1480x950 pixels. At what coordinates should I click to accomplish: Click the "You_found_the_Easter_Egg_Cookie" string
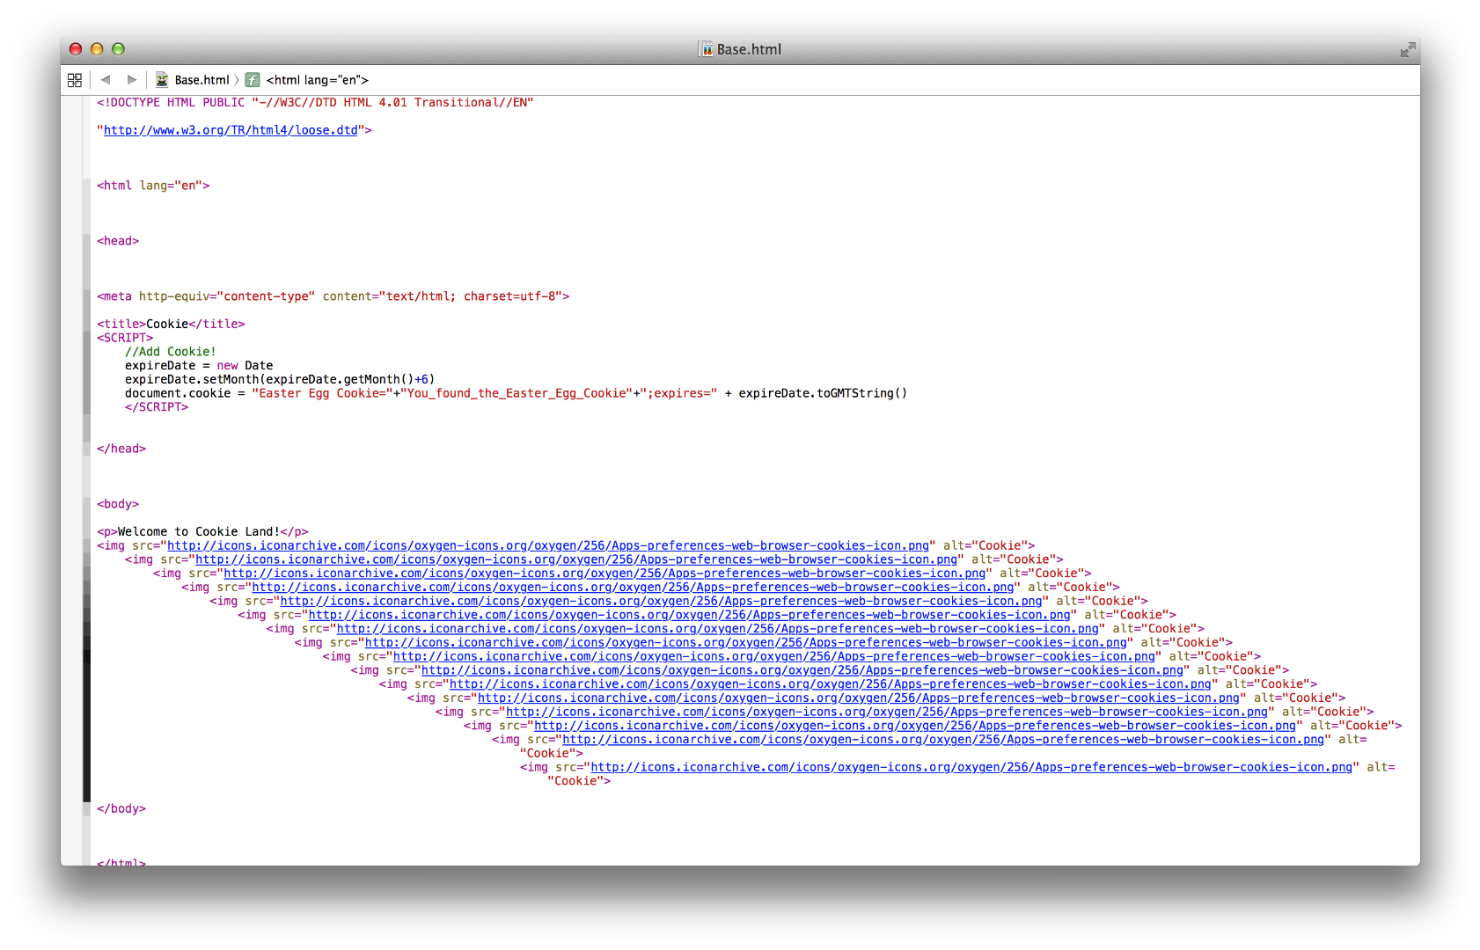point(517,393)
